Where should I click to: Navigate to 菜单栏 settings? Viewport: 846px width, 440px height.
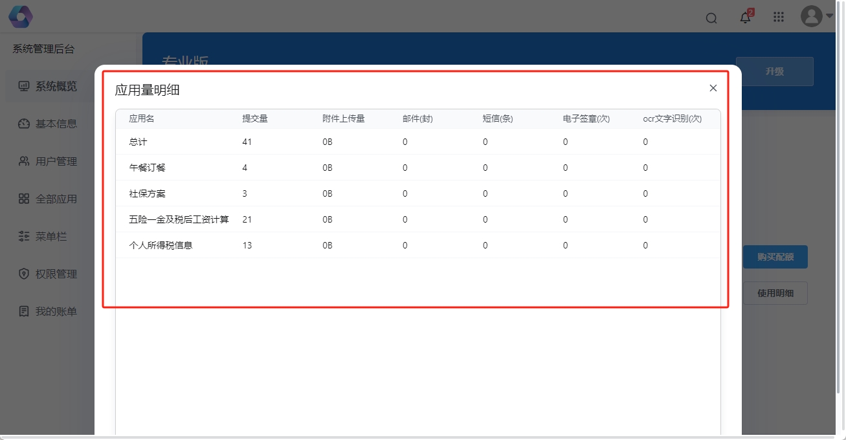[50, 236]
